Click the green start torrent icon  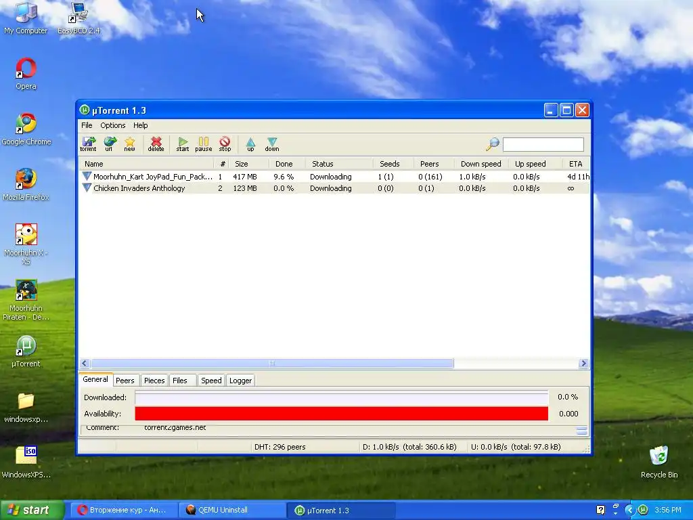pyautogui.click(x=183, y=144)
